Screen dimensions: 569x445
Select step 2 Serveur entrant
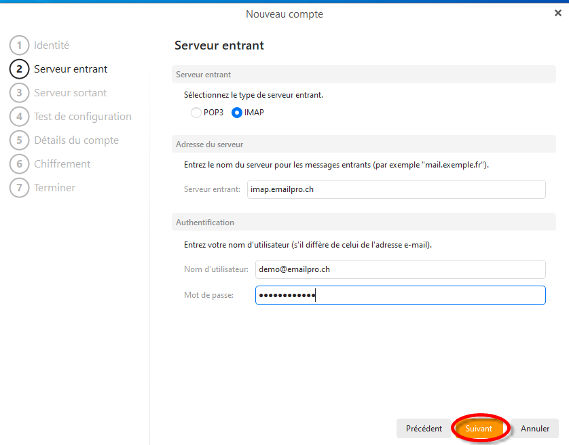pos(58,69)
